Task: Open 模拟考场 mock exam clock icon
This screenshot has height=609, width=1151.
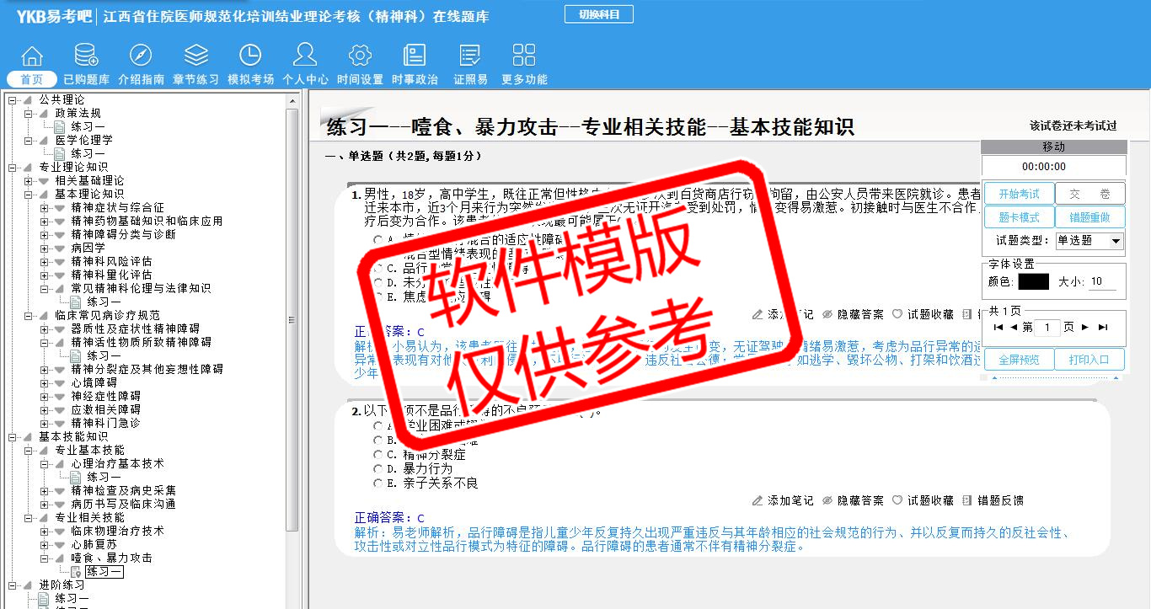Action: 250,56
